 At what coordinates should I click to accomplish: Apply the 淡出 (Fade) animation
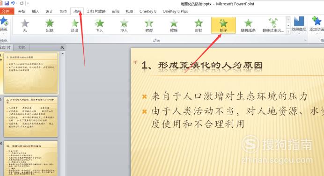(74, 26)
